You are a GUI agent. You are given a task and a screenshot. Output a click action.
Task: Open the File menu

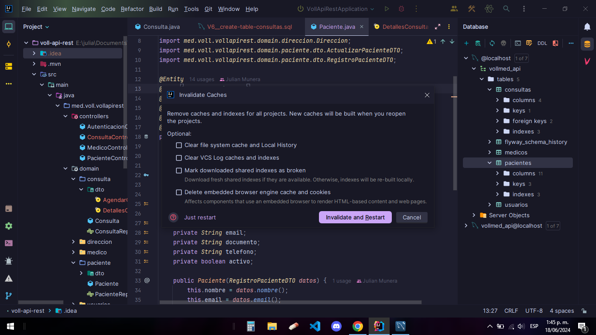point(26,9)
